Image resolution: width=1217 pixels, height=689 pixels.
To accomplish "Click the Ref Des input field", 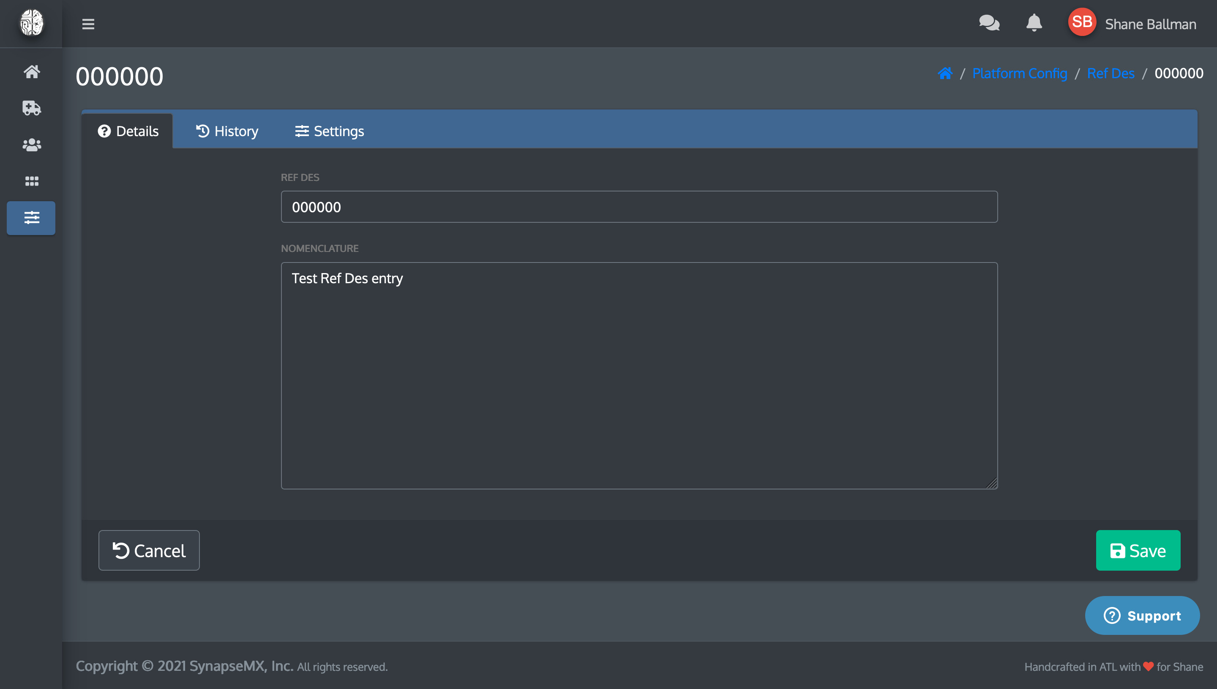I will pyautogui.click(x=639, y=207).
